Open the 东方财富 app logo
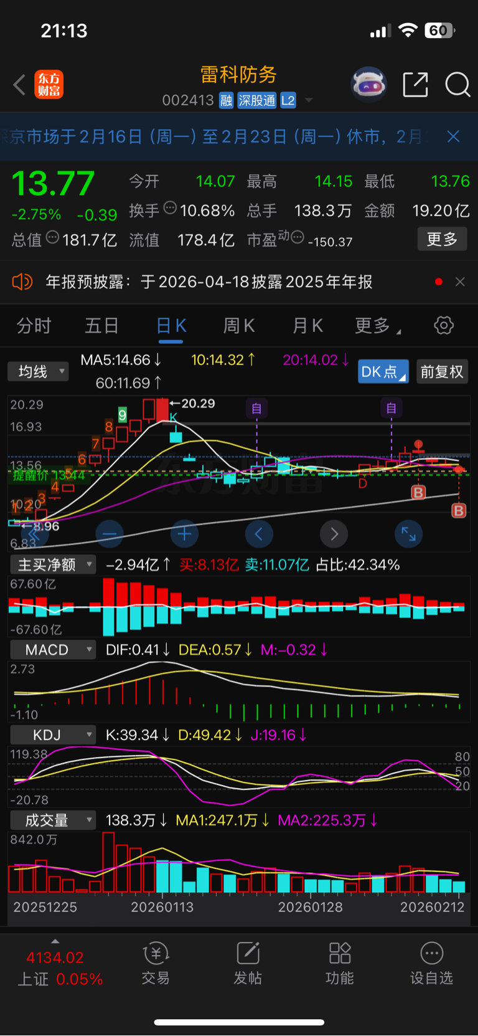This screenshot has height=1036, width=478. (x=49, y=85)
